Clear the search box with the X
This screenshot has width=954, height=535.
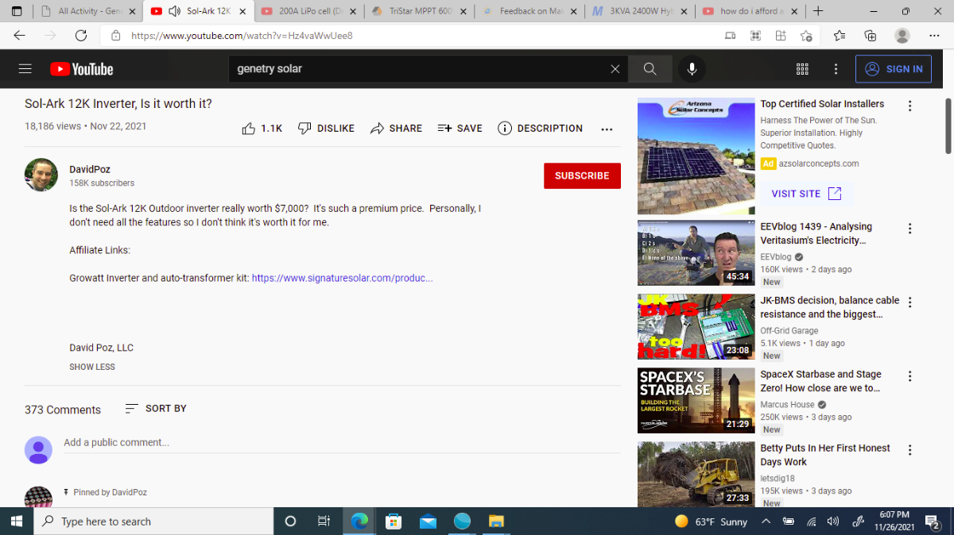(615, 69)
